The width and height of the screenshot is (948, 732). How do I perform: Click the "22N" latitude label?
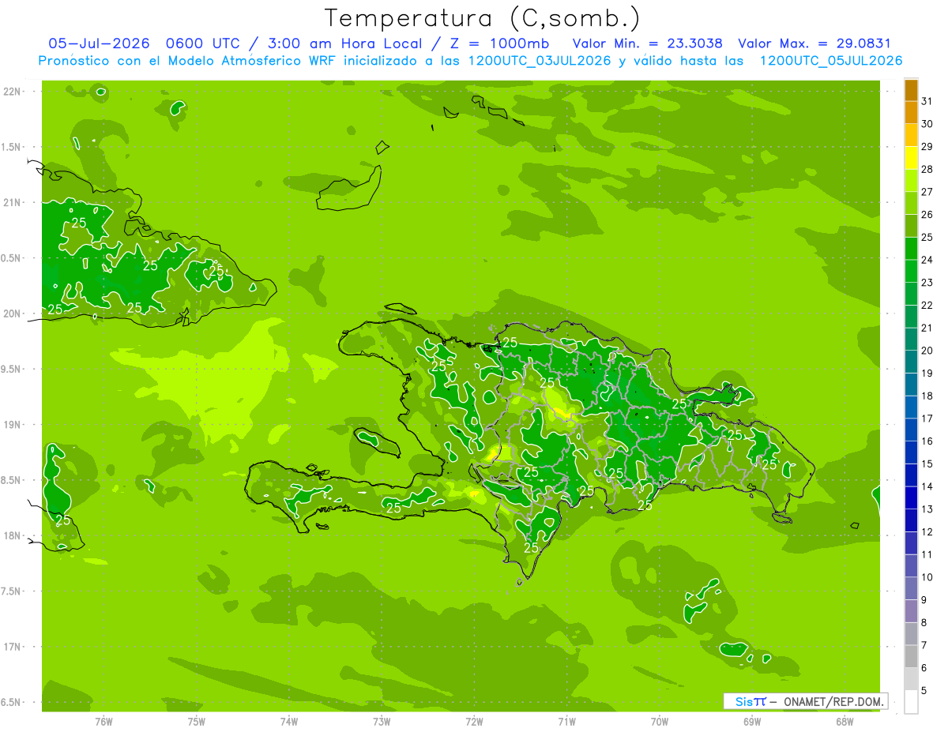[13, 92]
